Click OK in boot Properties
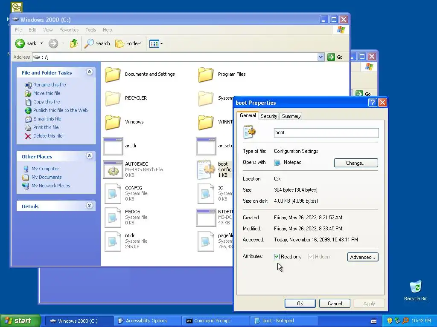The width and height of the screenshot is (437, 327). pyautogui.click(x=300, y=303)
